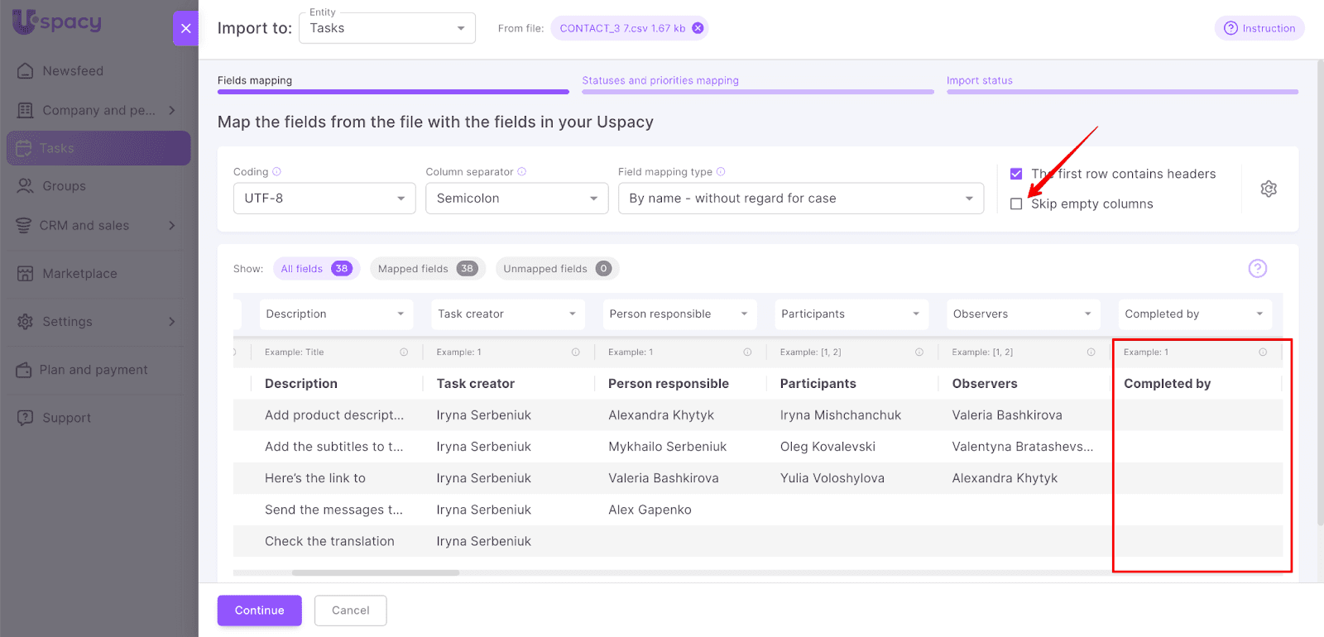Click the purple X close panel icon
The width and height of the screenshot is (1324, 637).
(185, 28)
